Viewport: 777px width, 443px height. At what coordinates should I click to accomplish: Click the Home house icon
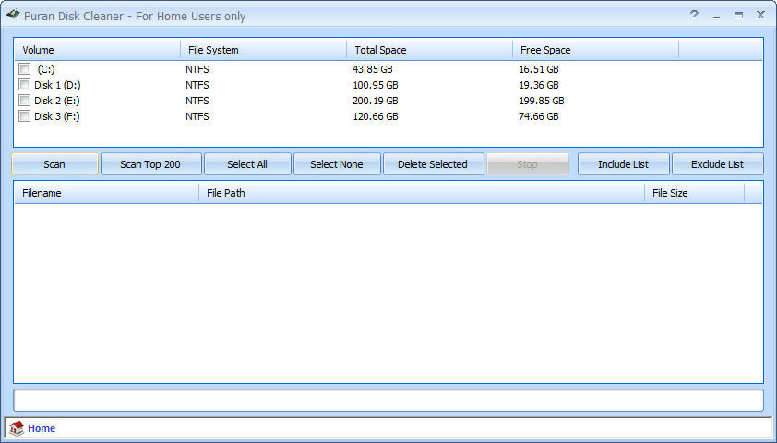(x=17, y=428)
